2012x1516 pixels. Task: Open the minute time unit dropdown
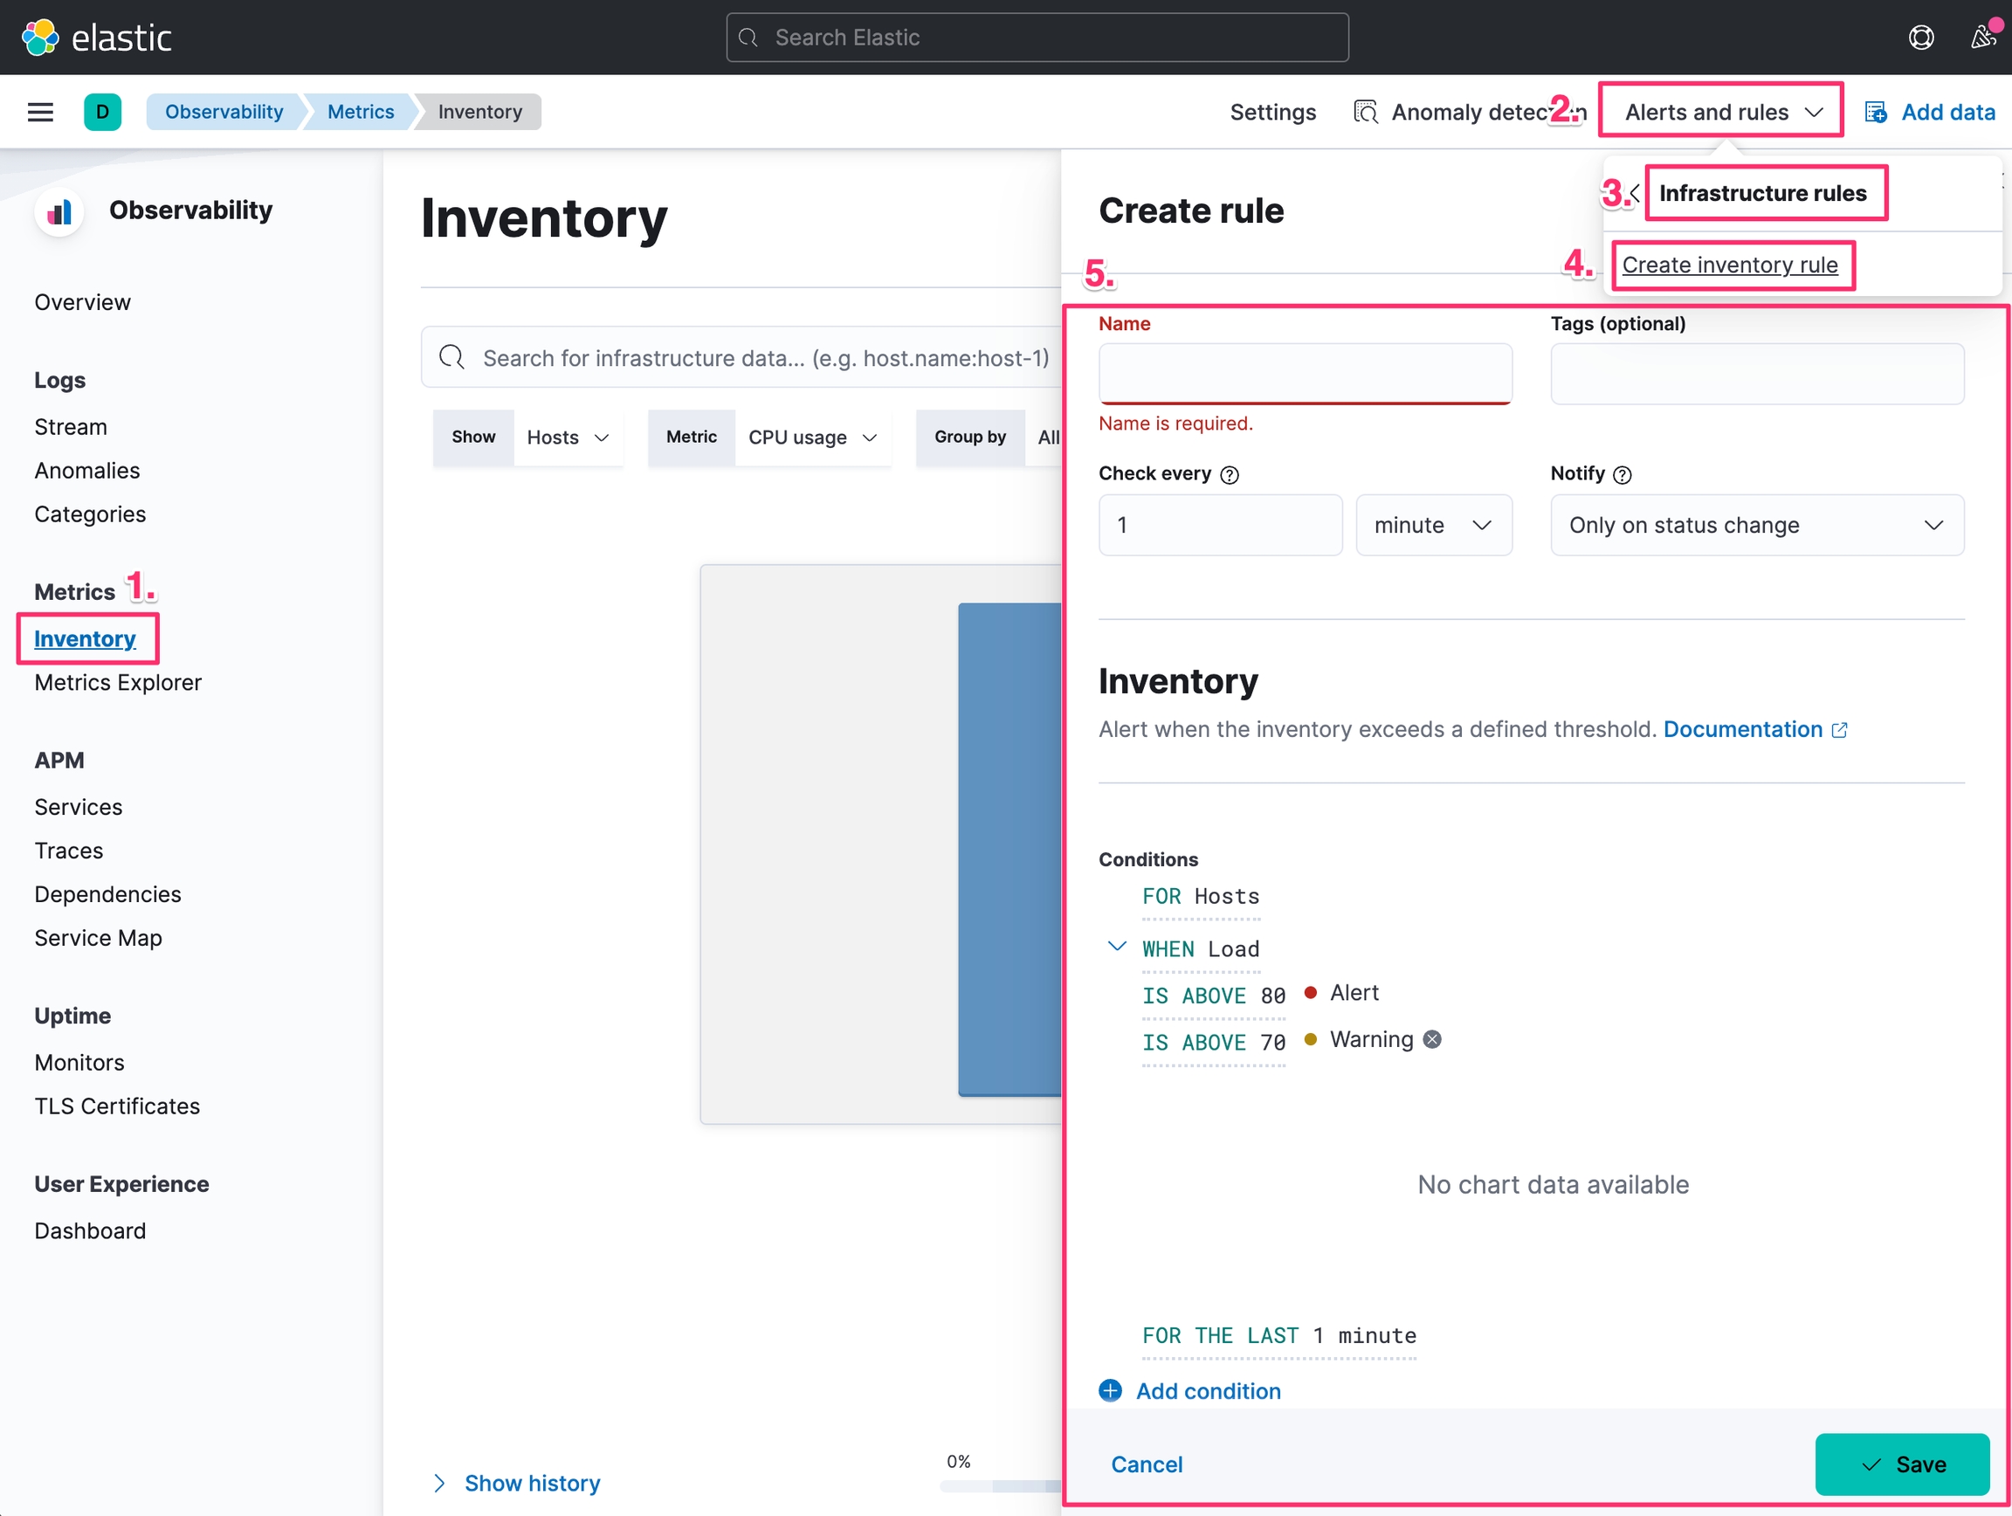click(1434, 525)
